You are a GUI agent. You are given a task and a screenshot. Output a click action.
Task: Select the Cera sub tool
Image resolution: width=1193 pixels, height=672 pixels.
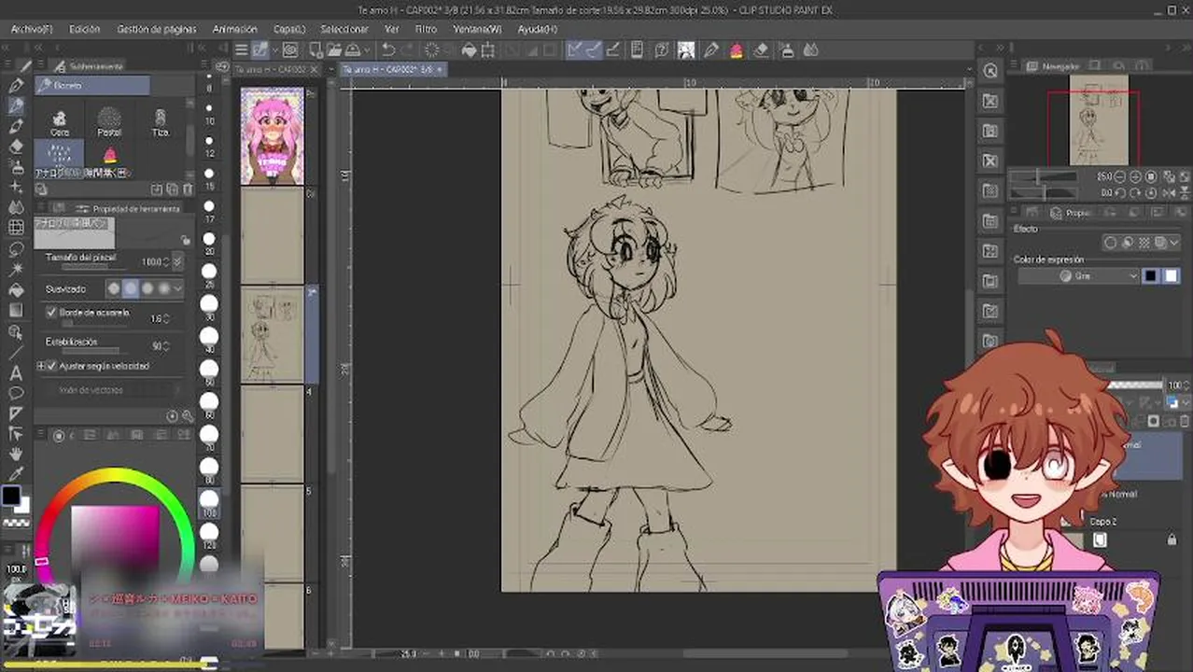point(60,122)
